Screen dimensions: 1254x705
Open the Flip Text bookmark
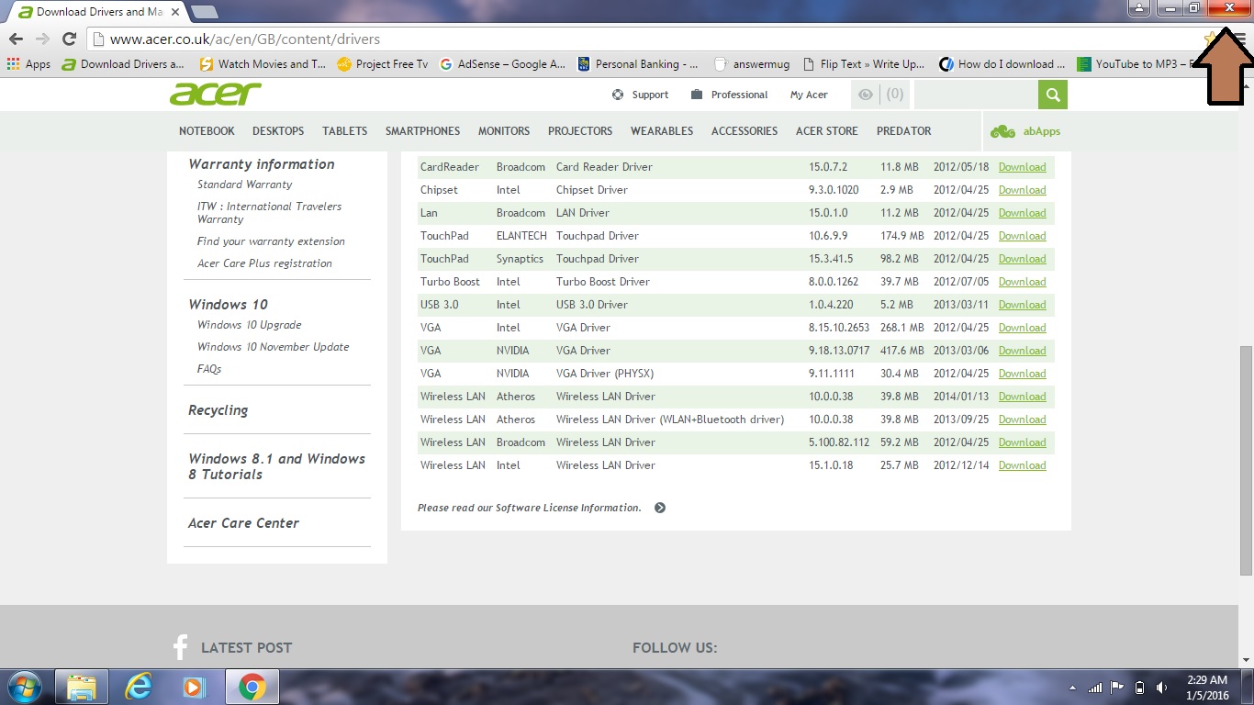point(864,64)
